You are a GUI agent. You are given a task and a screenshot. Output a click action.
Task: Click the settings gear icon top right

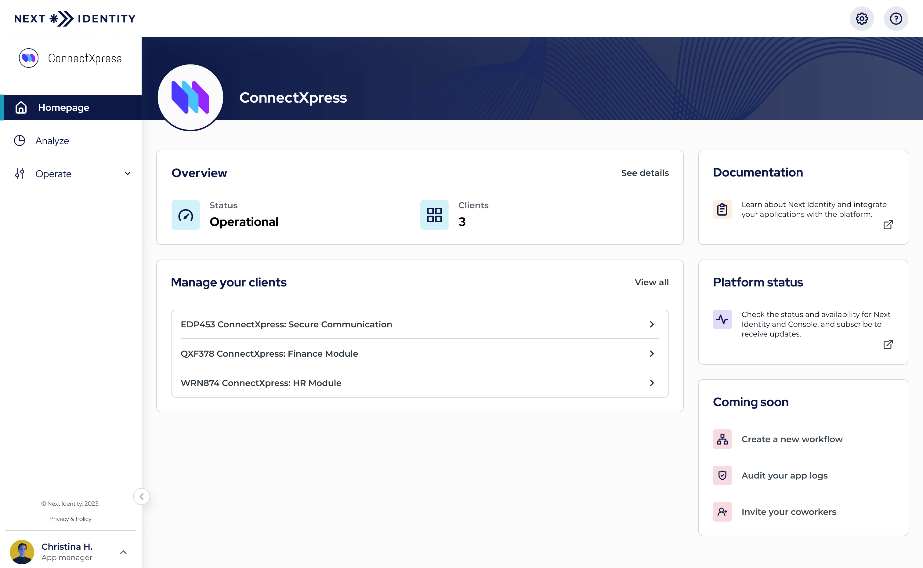point(862,18)
